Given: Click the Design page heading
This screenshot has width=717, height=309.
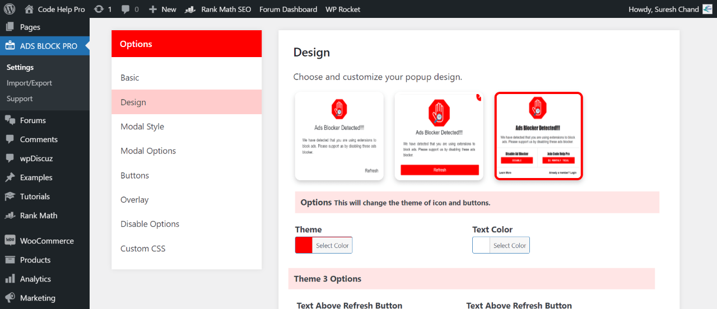Looking at the screenshot, I should 311,52.
